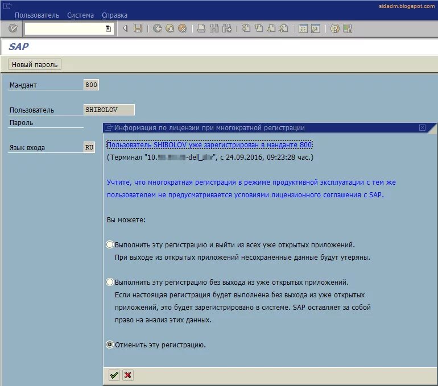The width and height of the screenshot is (438, 386).
Task: Click into the Мандант field with 800
Action: (92, 85)
